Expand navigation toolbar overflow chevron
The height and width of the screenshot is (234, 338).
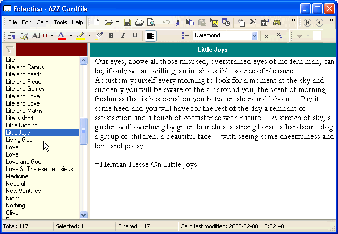click(332, 20)
